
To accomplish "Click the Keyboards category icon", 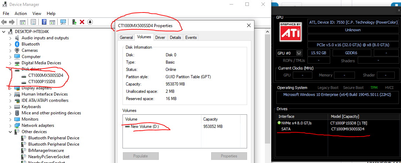I will (x=17, y=106).
